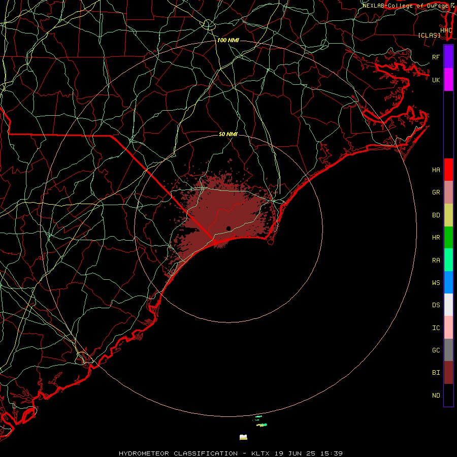Click the GR pink-brown legend swatch

point(448,192)
